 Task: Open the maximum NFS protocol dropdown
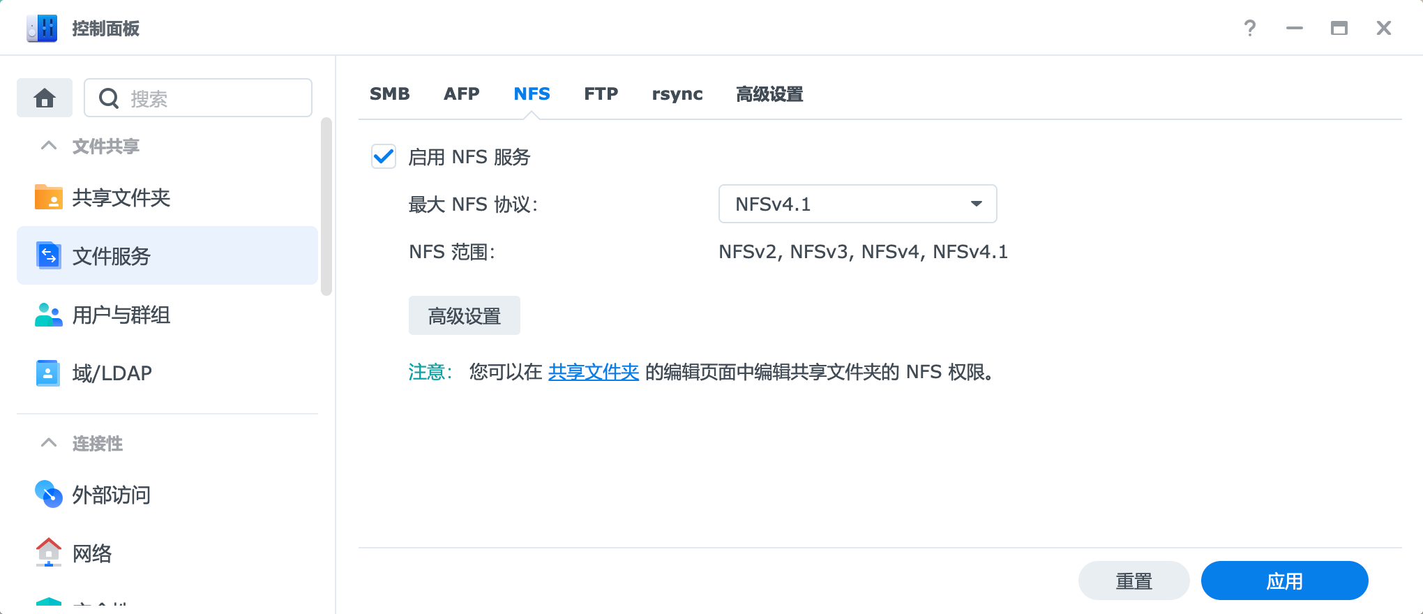coord(857,204)
